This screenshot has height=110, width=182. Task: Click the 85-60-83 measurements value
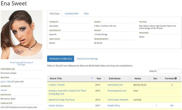pyautogui.click(x=98, y=43)
